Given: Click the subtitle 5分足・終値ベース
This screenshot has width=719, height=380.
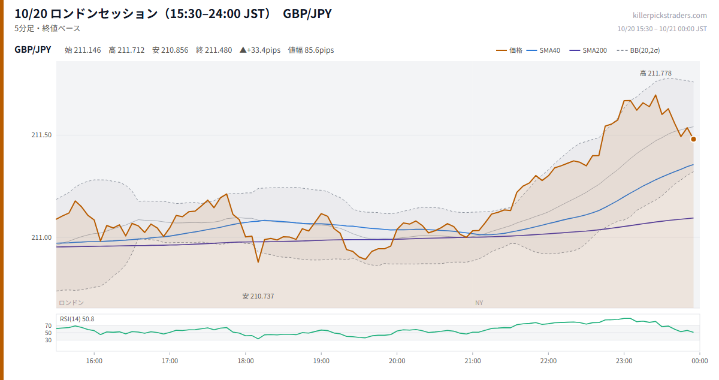Looking at the screenshot, I should [x=47, y=28].
